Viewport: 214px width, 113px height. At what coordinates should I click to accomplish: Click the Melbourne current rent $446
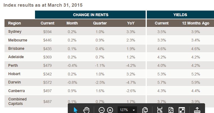coord(47,40)
